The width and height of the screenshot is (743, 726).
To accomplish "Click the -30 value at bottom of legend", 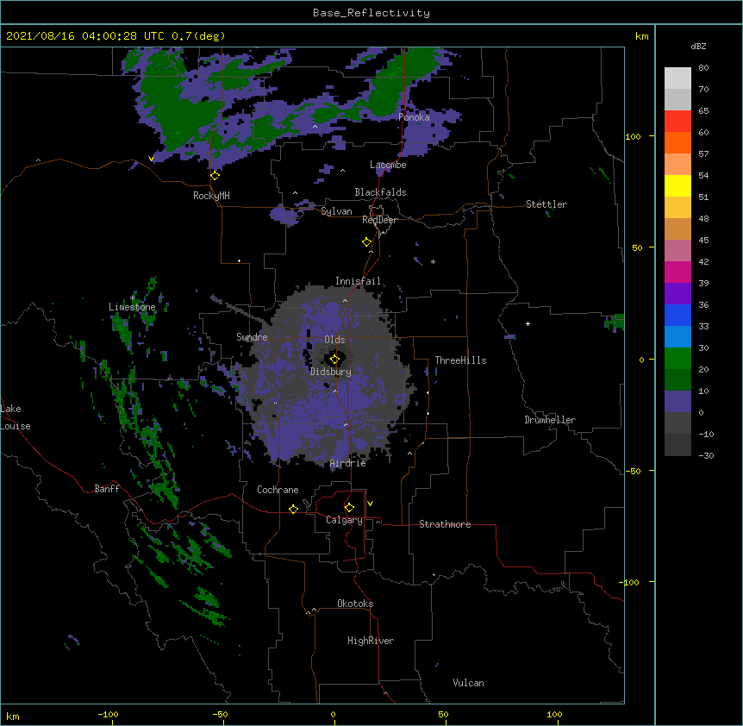I will coord(706,455).
